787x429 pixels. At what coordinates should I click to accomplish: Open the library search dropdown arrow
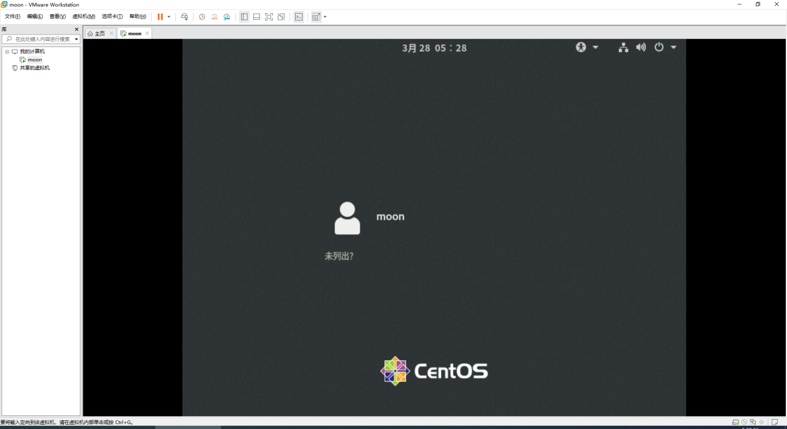(76, 39)
